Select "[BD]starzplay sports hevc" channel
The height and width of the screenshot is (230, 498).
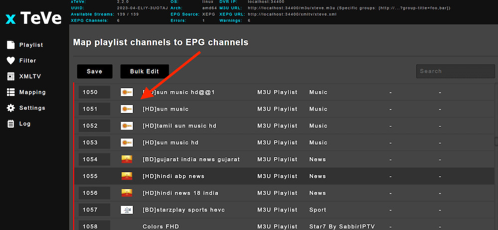[x=184, y=210]
